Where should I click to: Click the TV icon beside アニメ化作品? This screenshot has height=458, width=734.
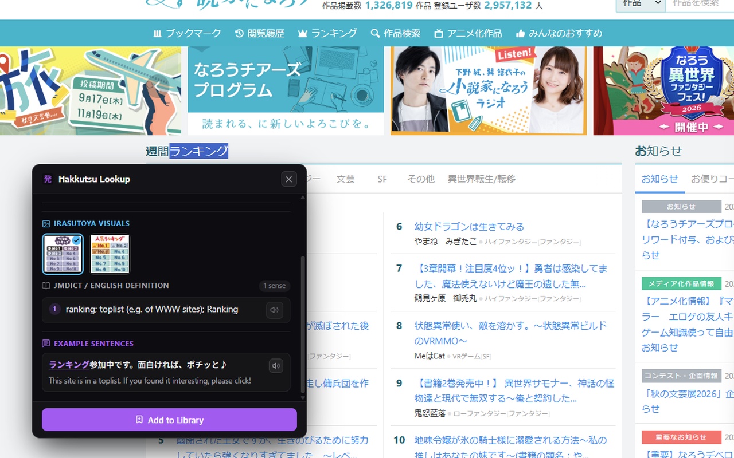pyautogui.click(x=439, y=34)
